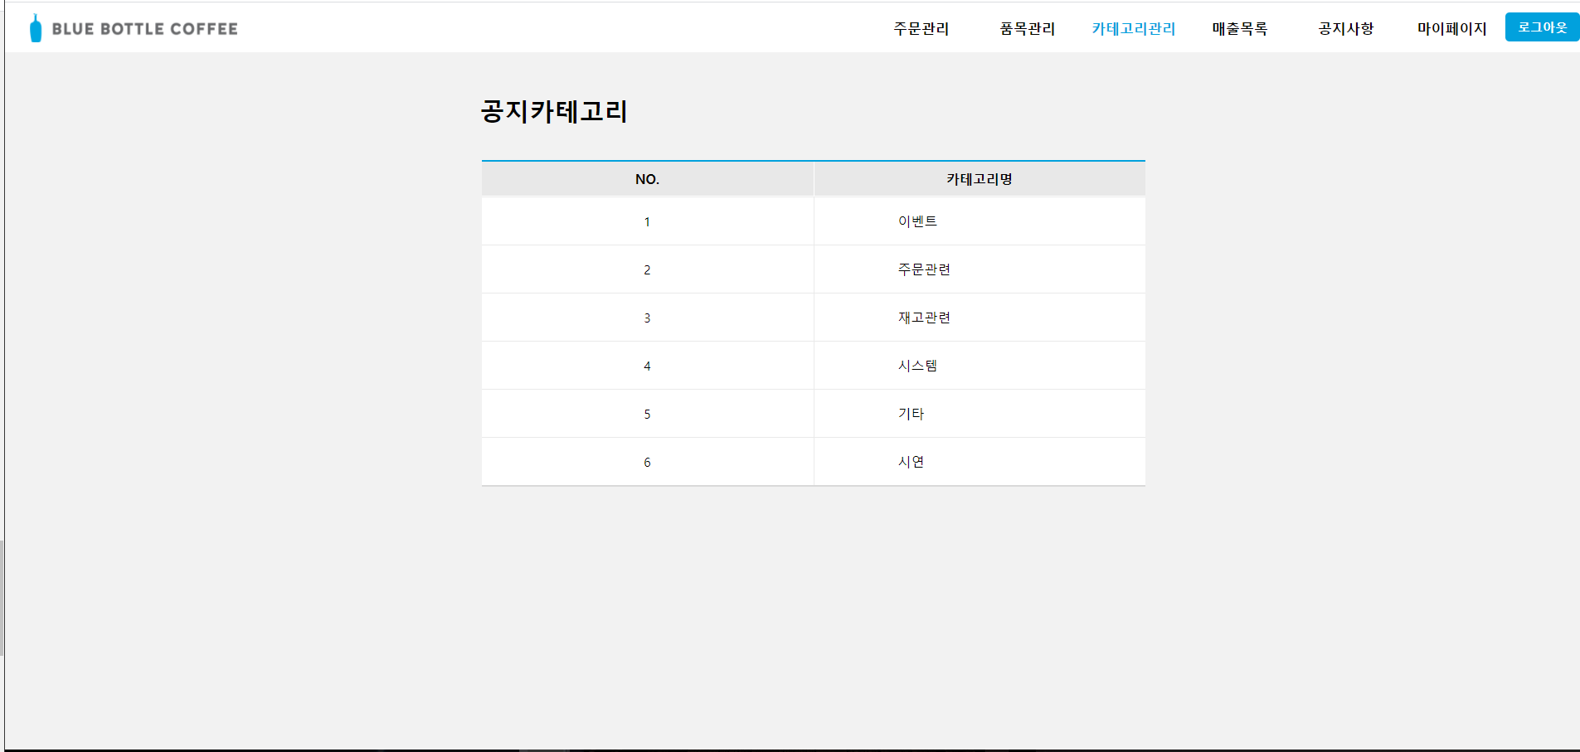The image size is (1580, 752).
Task: Select the 카테고리관리 tab
Action: (x=1133, y=27)
